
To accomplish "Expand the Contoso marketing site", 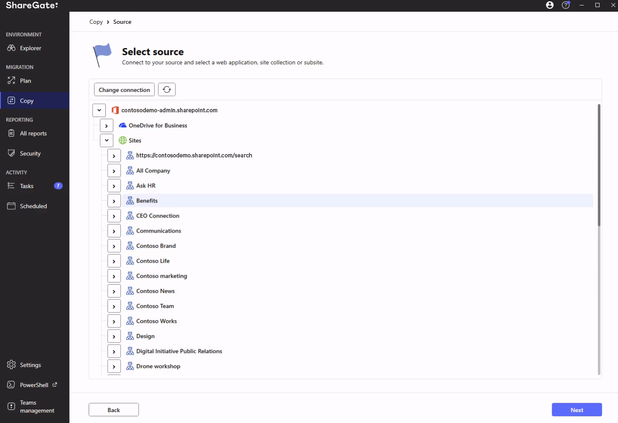I will [114, 276].
